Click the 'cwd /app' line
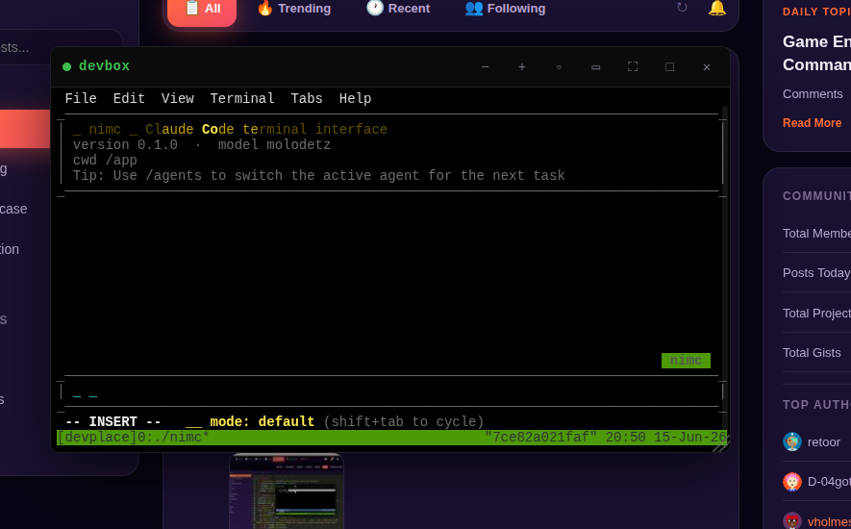This screenshot has height=529, width=851. coord(105,161)
